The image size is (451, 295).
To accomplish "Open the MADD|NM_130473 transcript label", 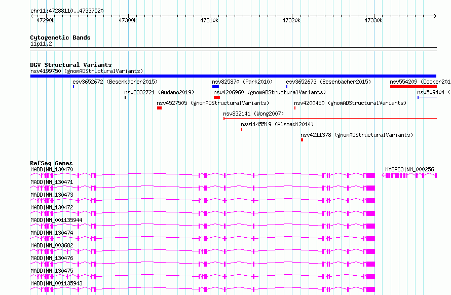I will 52,195.
